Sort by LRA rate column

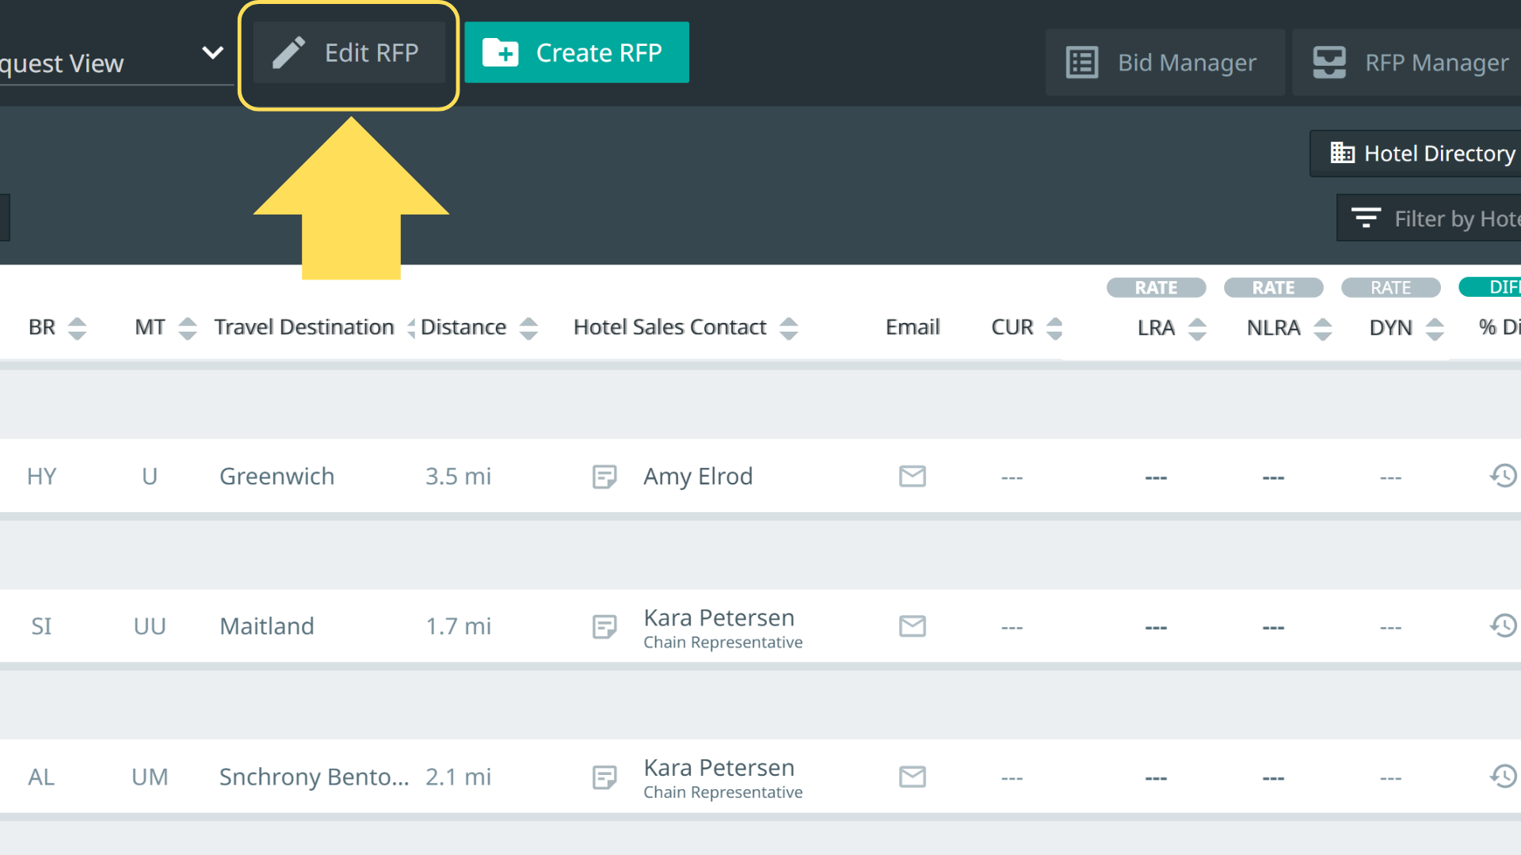(1197, 328)
